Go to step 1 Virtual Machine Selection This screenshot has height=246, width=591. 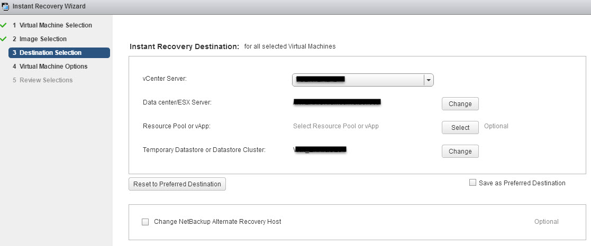coord(52,25)
